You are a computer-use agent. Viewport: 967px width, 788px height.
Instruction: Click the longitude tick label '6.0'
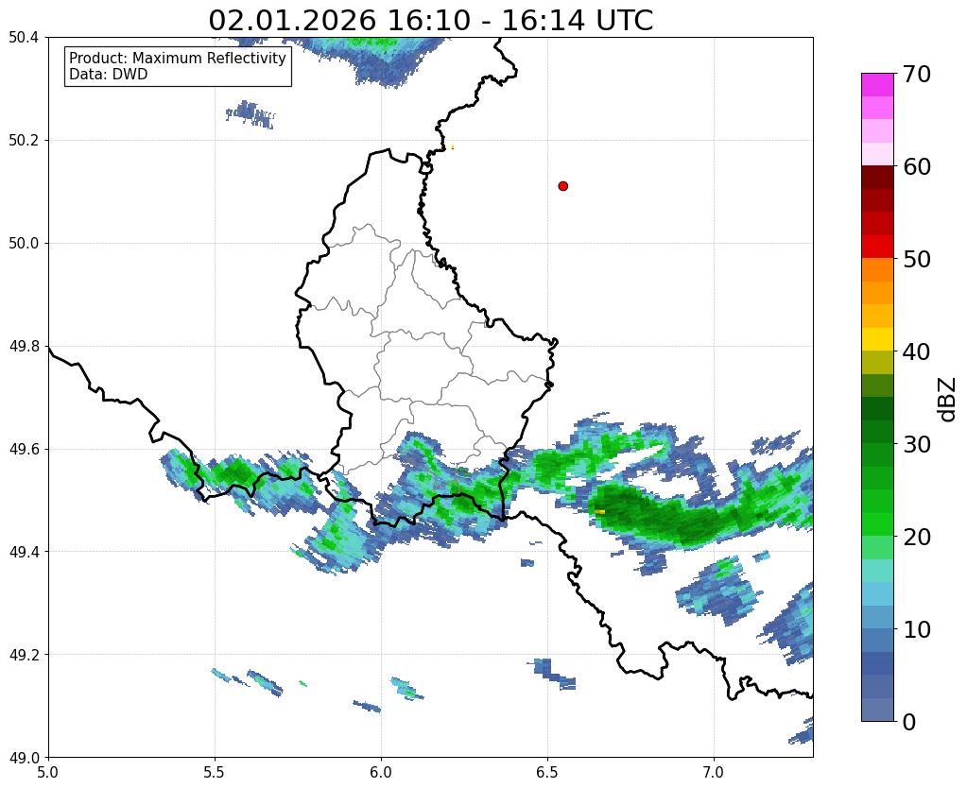(x=381, y=773)
